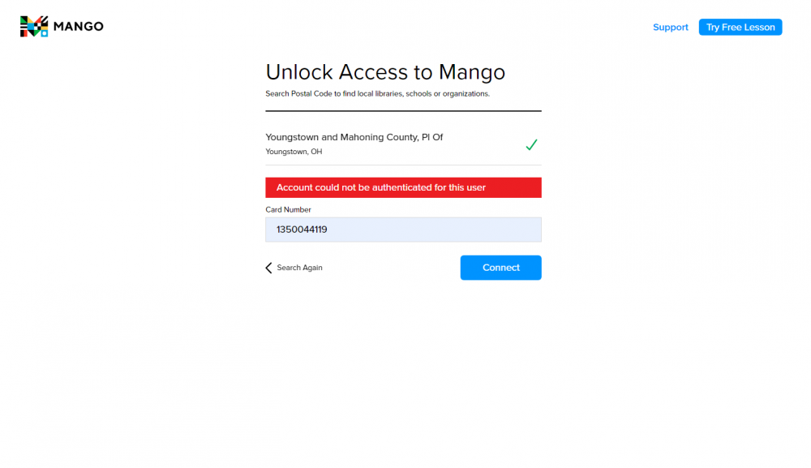
Task: Click the thin separator below the library entry
Action: [403, 165]
